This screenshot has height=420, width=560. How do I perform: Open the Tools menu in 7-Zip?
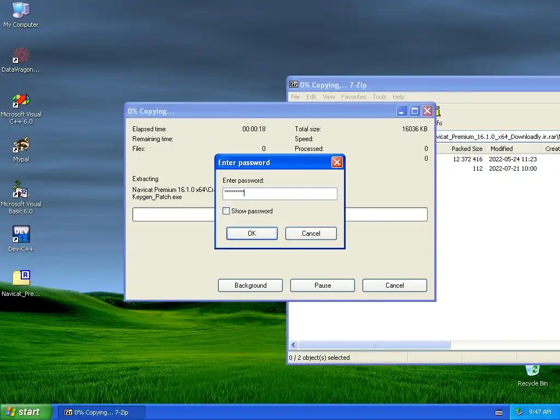point(380,97)
